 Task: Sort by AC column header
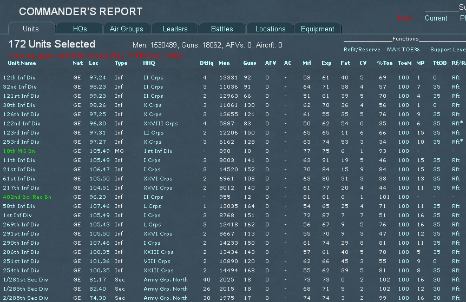288,63
